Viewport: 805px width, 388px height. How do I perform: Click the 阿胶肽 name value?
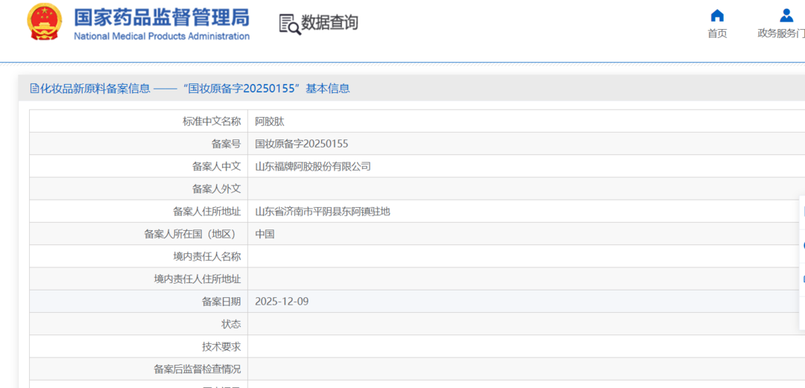click(270, 121)
